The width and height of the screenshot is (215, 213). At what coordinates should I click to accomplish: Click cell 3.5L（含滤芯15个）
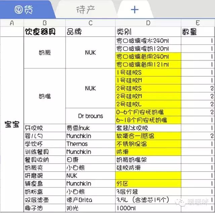[x=148, y=200]
